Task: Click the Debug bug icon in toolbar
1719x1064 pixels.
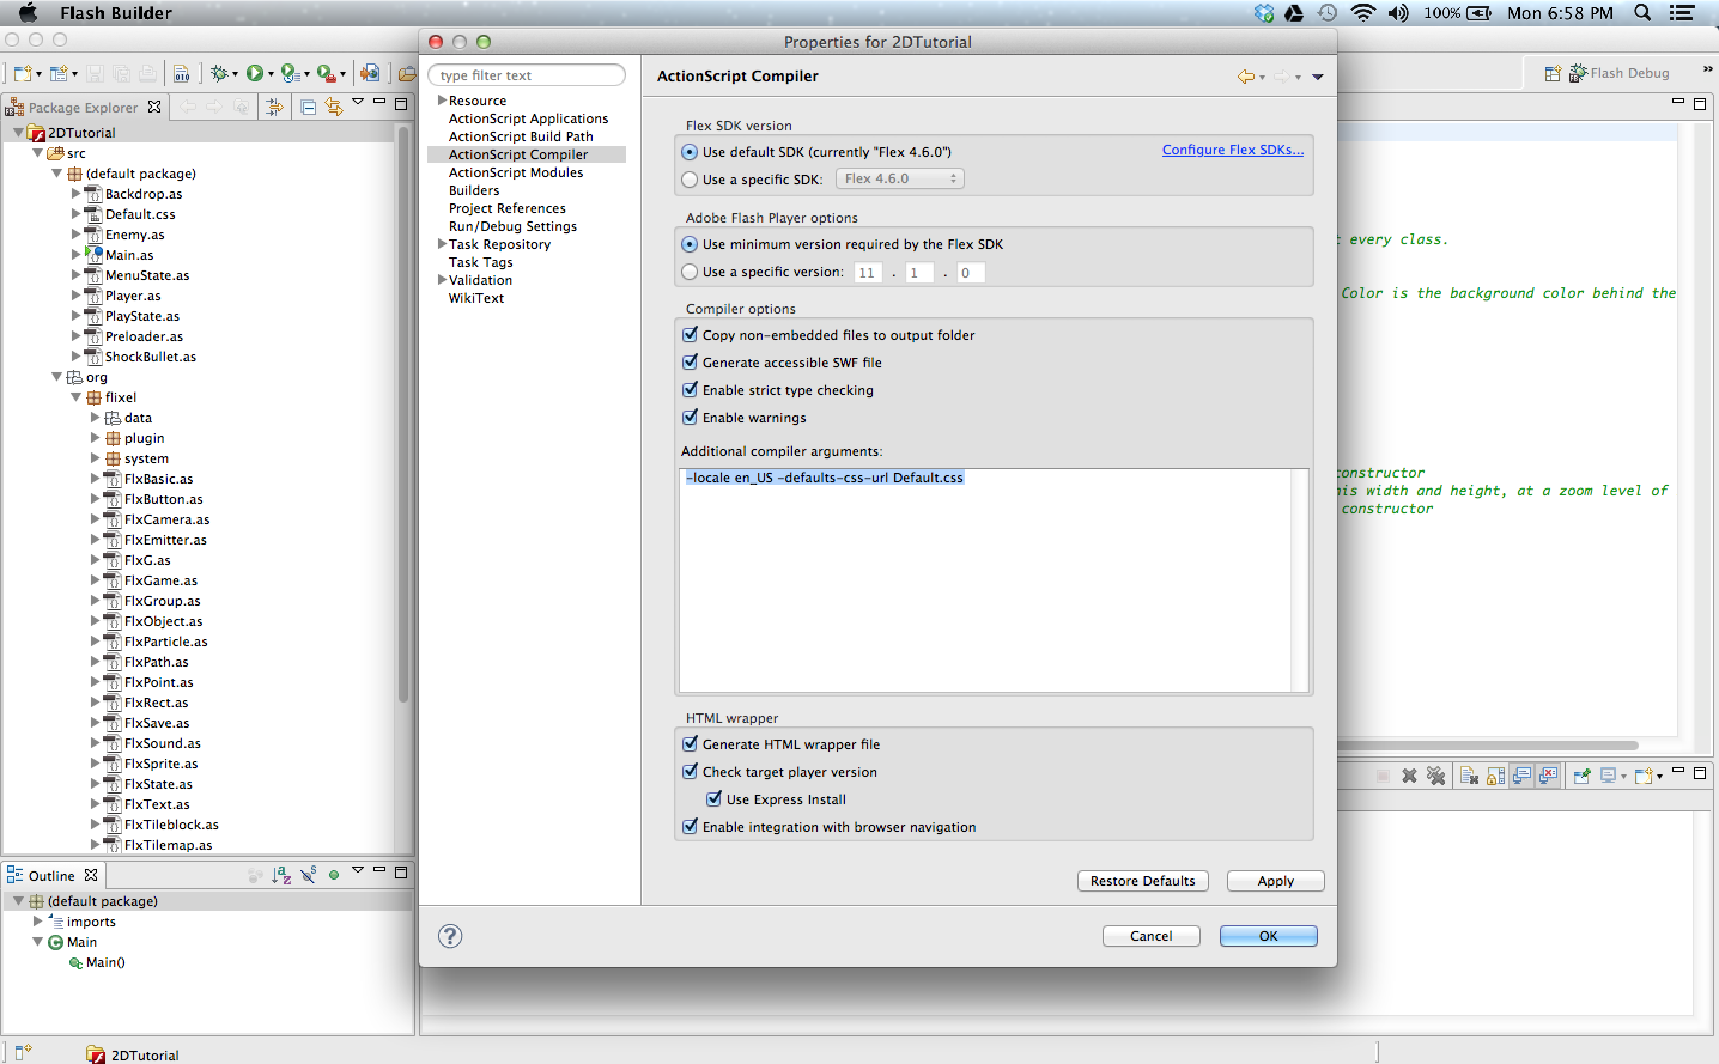Action: (x=219, y=73)
